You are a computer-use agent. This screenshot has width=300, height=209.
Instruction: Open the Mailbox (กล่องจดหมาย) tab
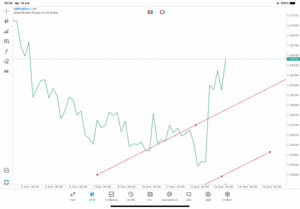coord(169,196)
